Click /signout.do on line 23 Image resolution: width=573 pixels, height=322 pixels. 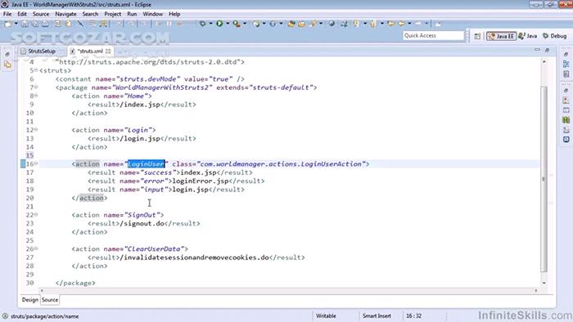pyautogui.click(x=142, y=223)
